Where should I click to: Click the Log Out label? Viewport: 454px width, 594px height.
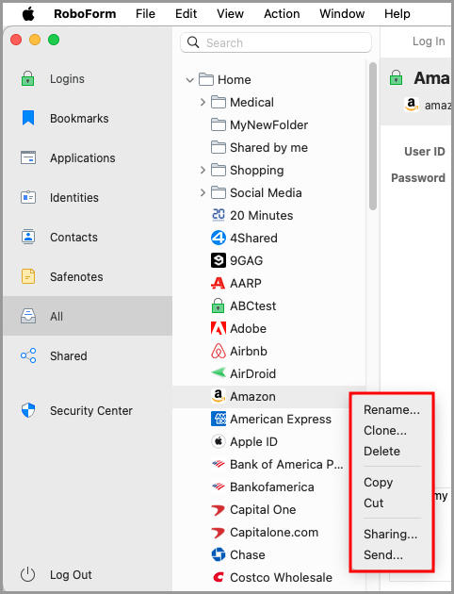coord(71,575)
